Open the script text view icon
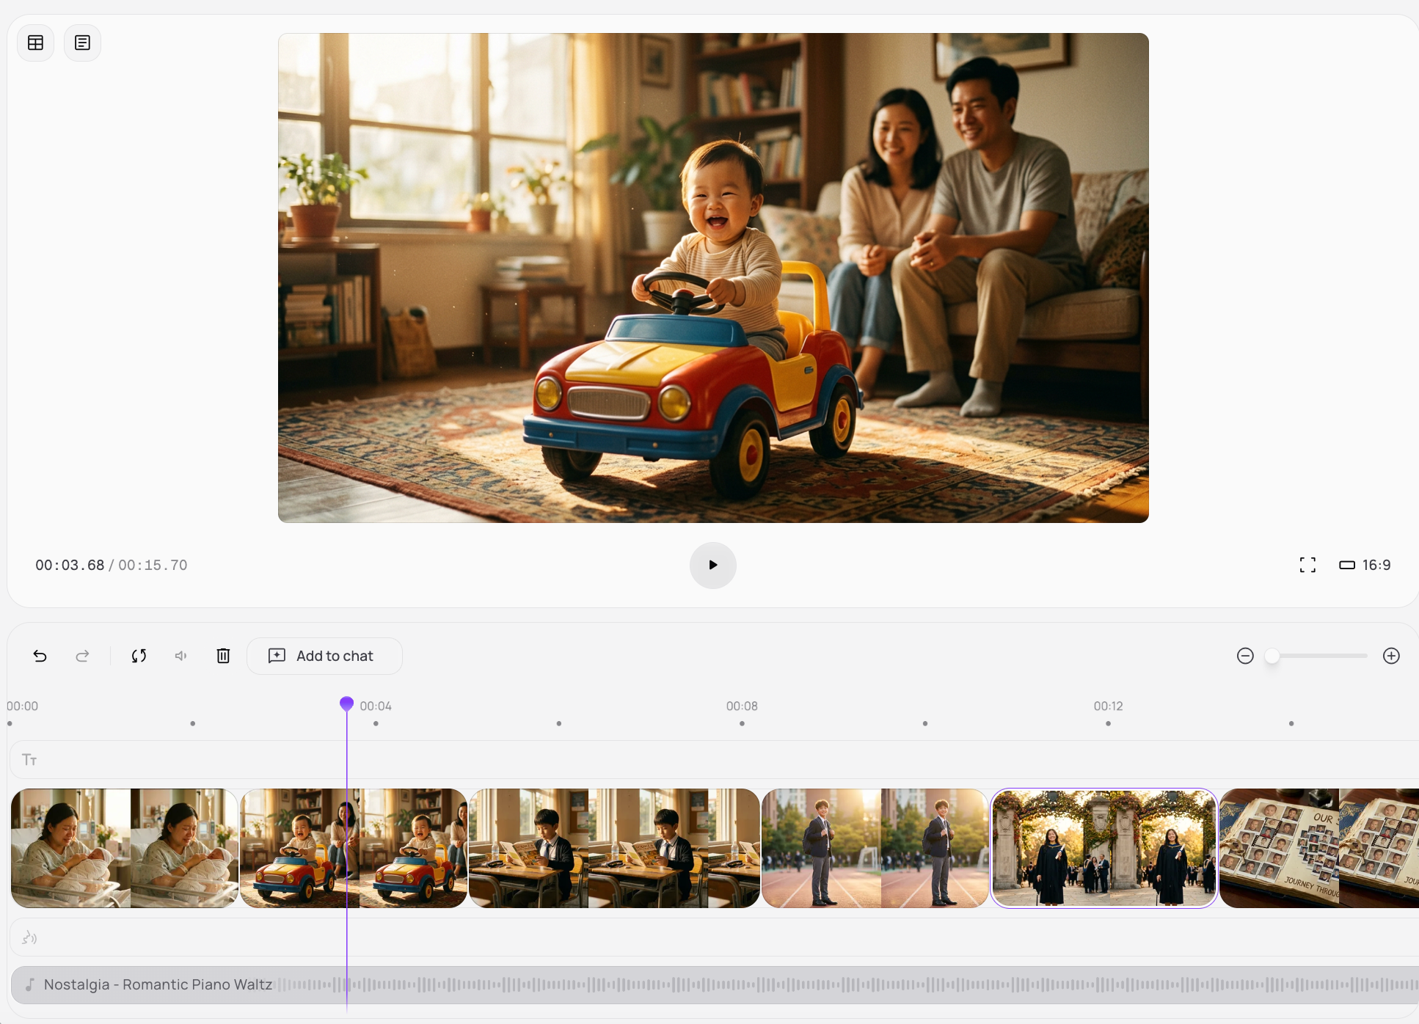The width and height of the screenshot is (1419, 1024). click(x=82, y=43)
